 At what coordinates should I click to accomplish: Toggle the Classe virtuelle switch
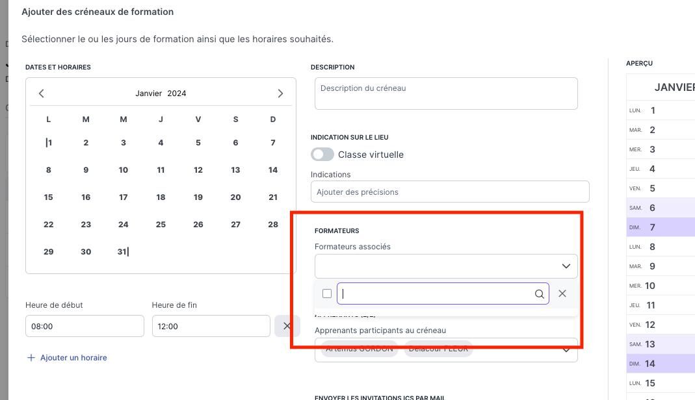[322, 155]
